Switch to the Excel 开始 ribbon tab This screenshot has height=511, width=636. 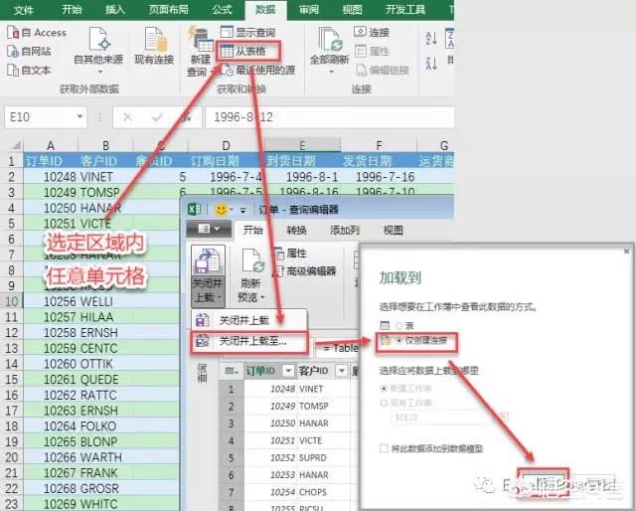(72, 9)
